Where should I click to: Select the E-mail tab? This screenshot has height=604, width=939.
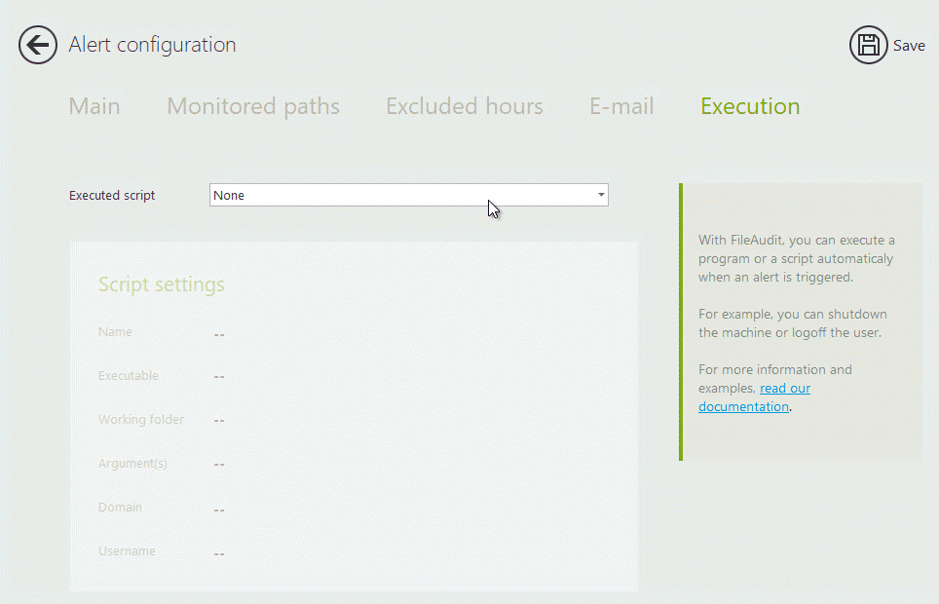(x=621, y=106)
